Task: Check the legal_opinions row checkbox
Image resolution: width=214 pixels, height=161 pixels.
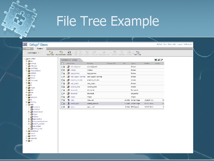Action: tap(62, 73)
